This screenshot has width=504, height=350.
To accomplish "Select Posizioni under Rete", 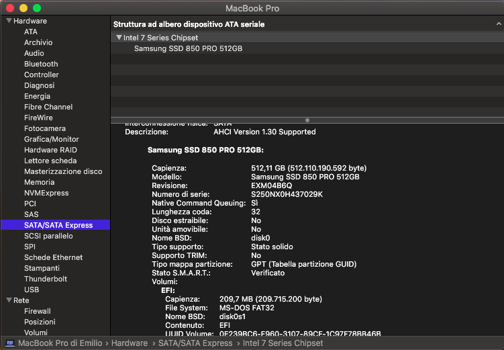I will coord(40,322).
